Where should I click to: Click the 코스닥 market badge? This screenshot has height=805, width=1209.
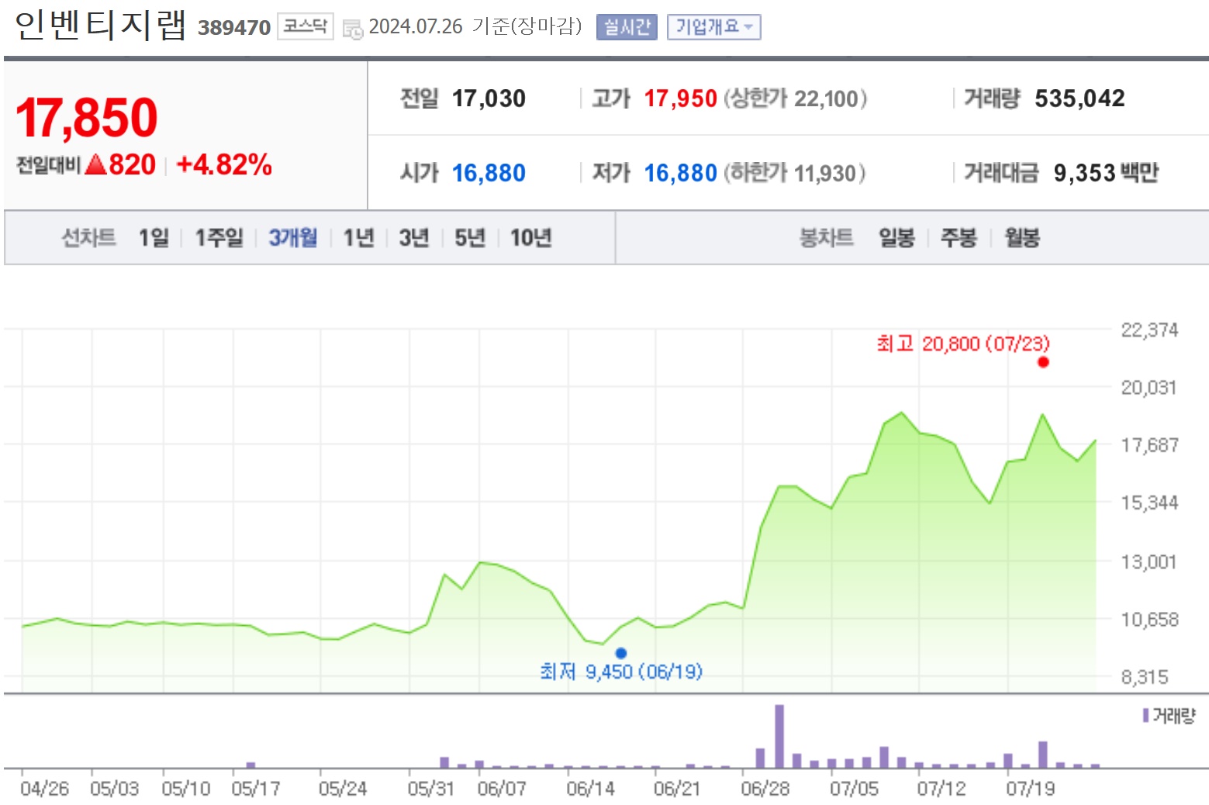(306, 27)
